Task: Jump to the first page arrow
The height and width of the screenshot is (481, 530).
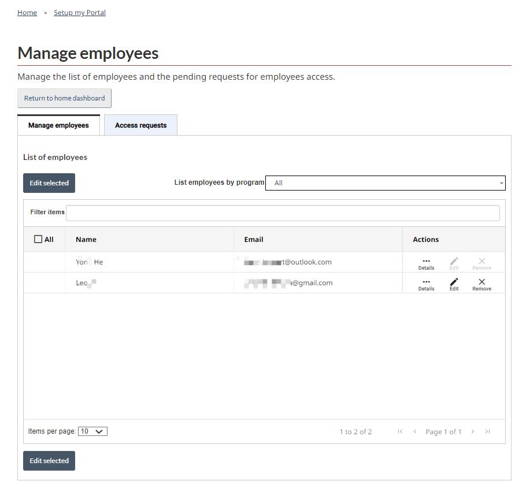Action: pyautogui.click(x=400, y=431)
